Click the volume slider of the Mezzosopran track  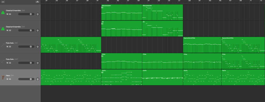pos(26,14)
